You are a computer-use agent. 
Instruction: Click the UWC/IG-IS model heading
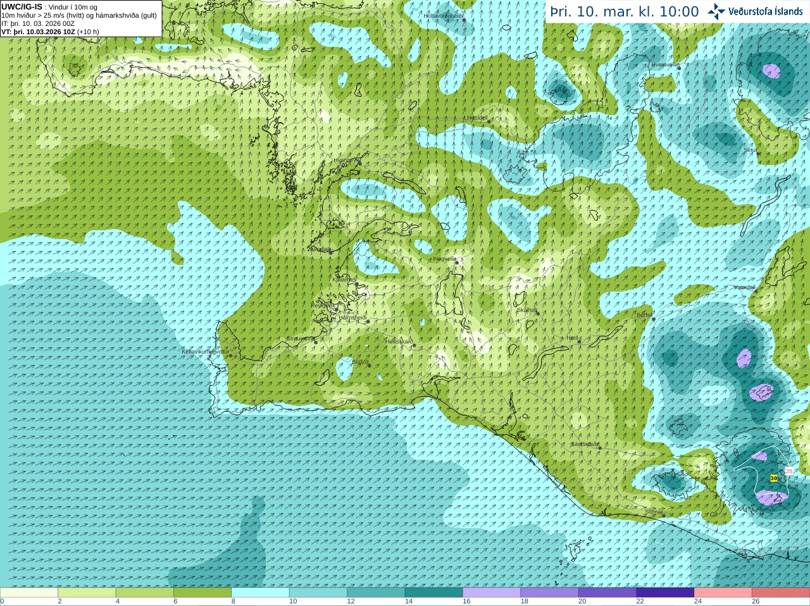[x=22, y=6]
